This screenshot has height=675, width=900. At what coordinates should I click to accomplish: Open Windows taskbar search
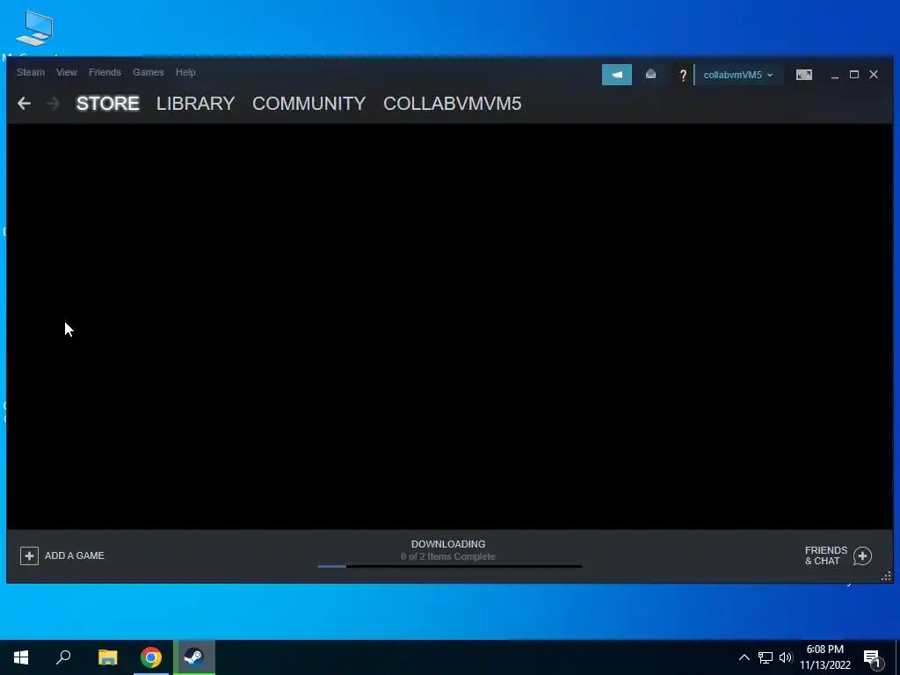coord(63,657)
